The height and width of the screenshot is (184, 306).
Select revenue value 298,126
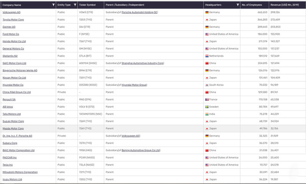point(275,12)
